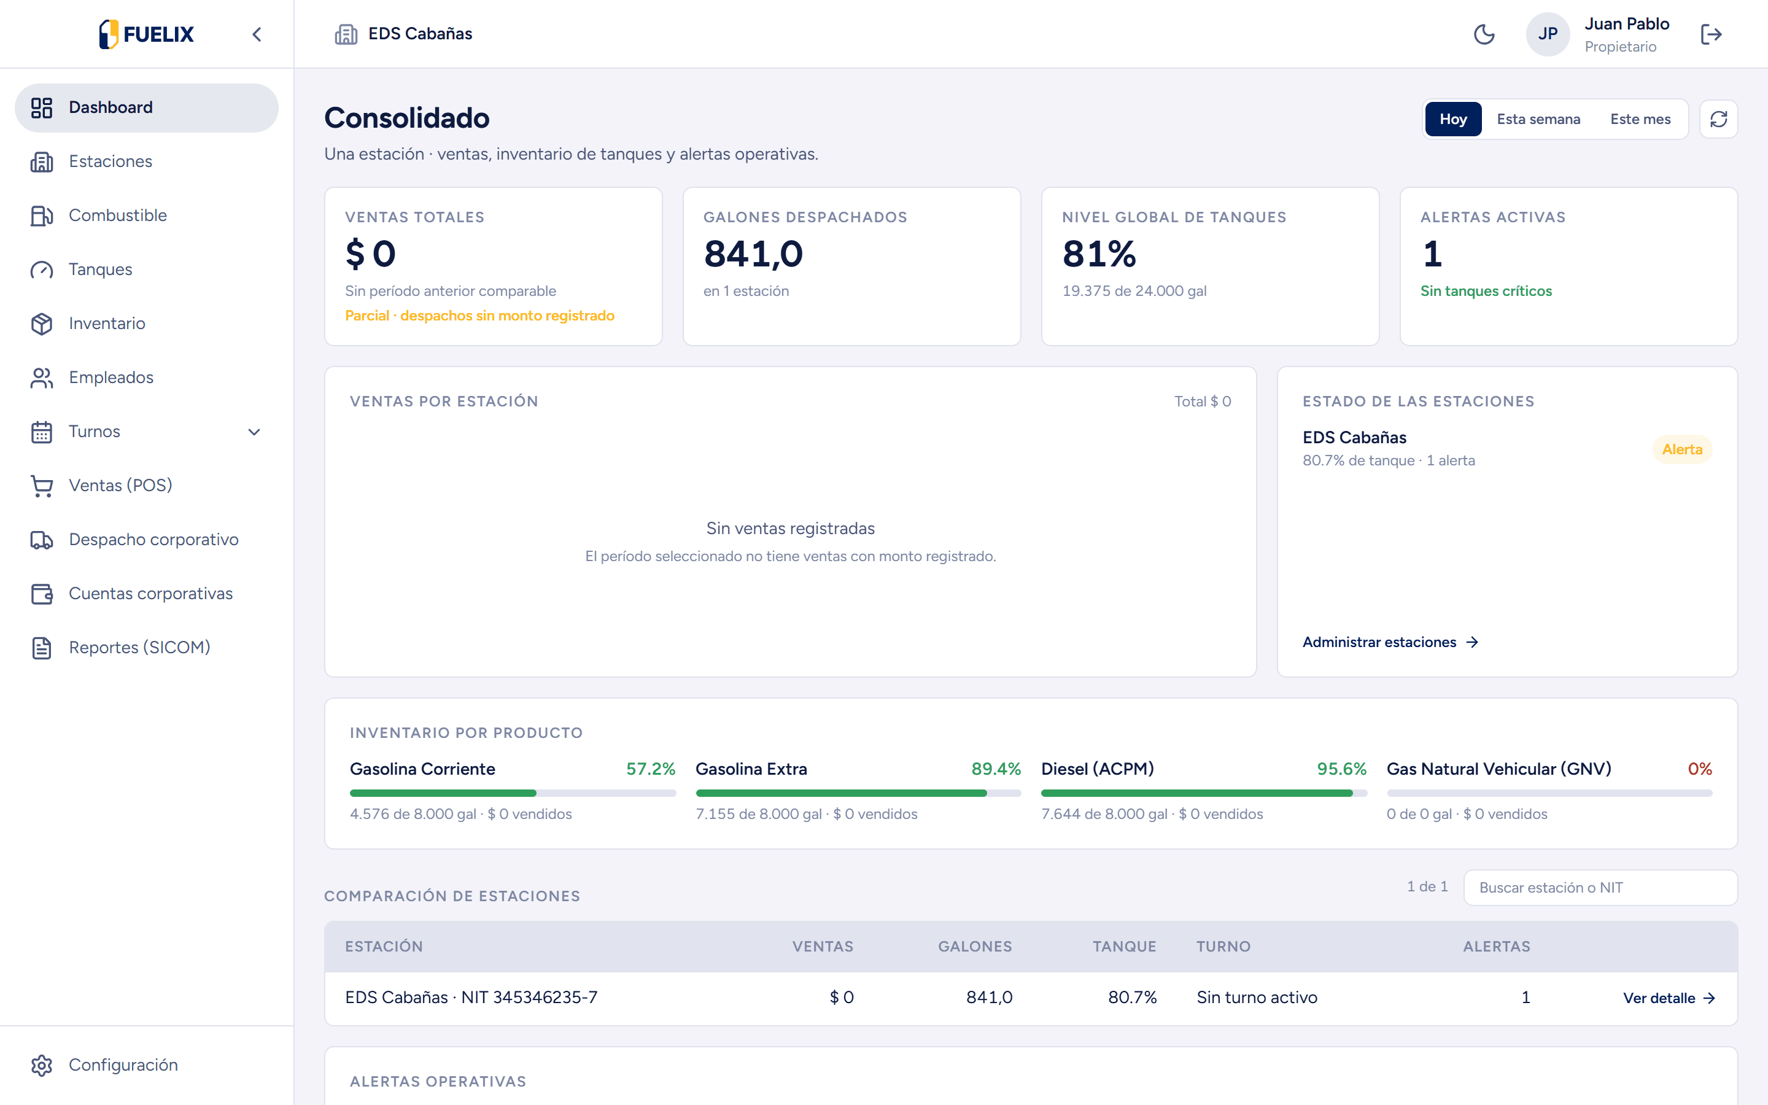Click the Estaciones building icon
Viewport: 1768px width, 1105px height.
pyautogui.click(x=42, y=161)
